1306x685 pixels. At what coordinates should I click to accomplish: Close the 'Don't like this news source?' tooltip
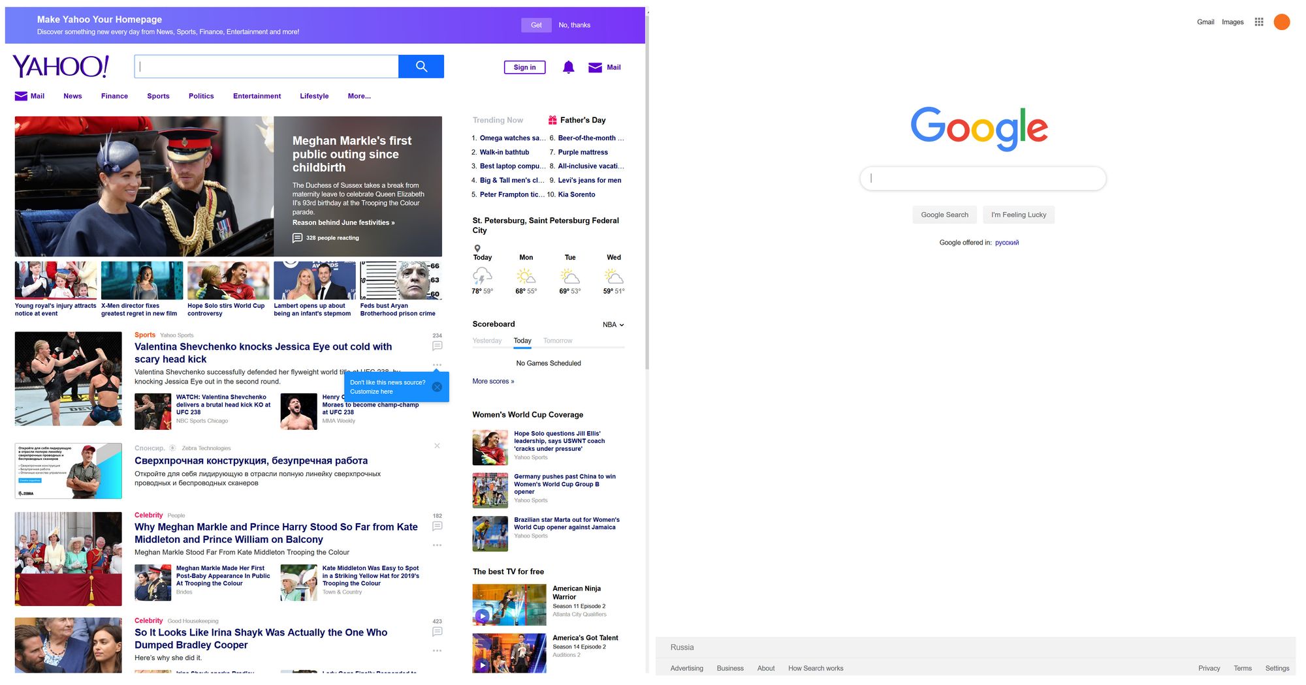pyautogui.click(x=437, y=387)
